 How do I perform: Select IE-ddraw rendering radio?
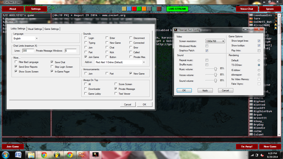tap(259, 70)
